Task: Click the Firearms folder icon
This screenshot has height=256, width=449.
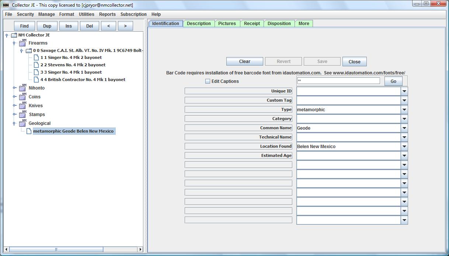Action: click(x=22, y=43)
